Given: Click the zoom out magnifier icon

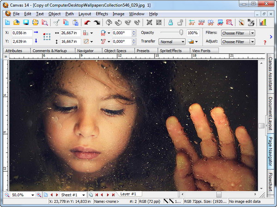Looking at the screenshot, I should (x=6, y=195).
